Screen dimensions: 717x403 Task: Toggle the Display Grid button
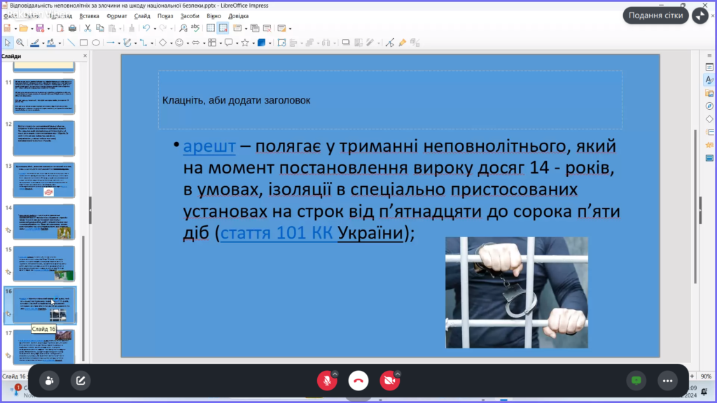[210, 28]
